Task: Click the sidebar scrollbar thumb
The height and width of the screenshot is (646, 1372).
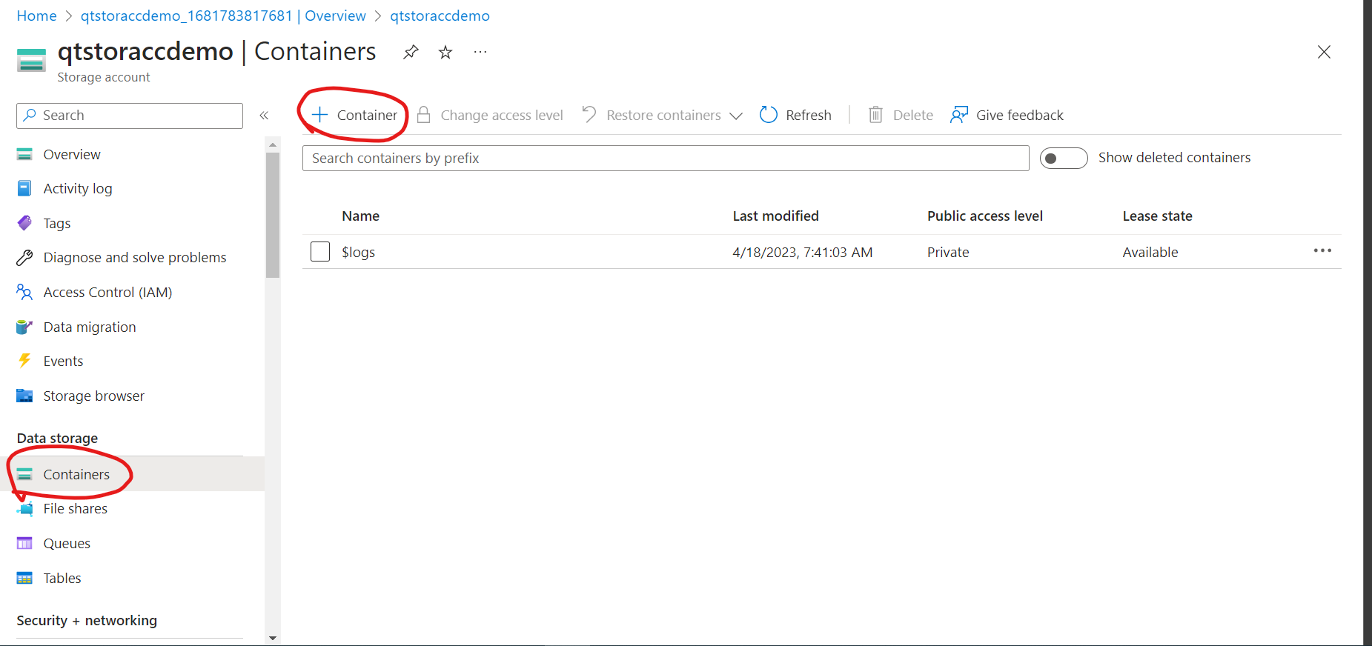Action: pyautogui.click(x=273, y=215)
